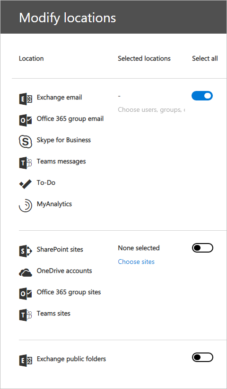Click the Office 365 group sites label
Viewport: 227px width, 389px height.
pos(69,292)
